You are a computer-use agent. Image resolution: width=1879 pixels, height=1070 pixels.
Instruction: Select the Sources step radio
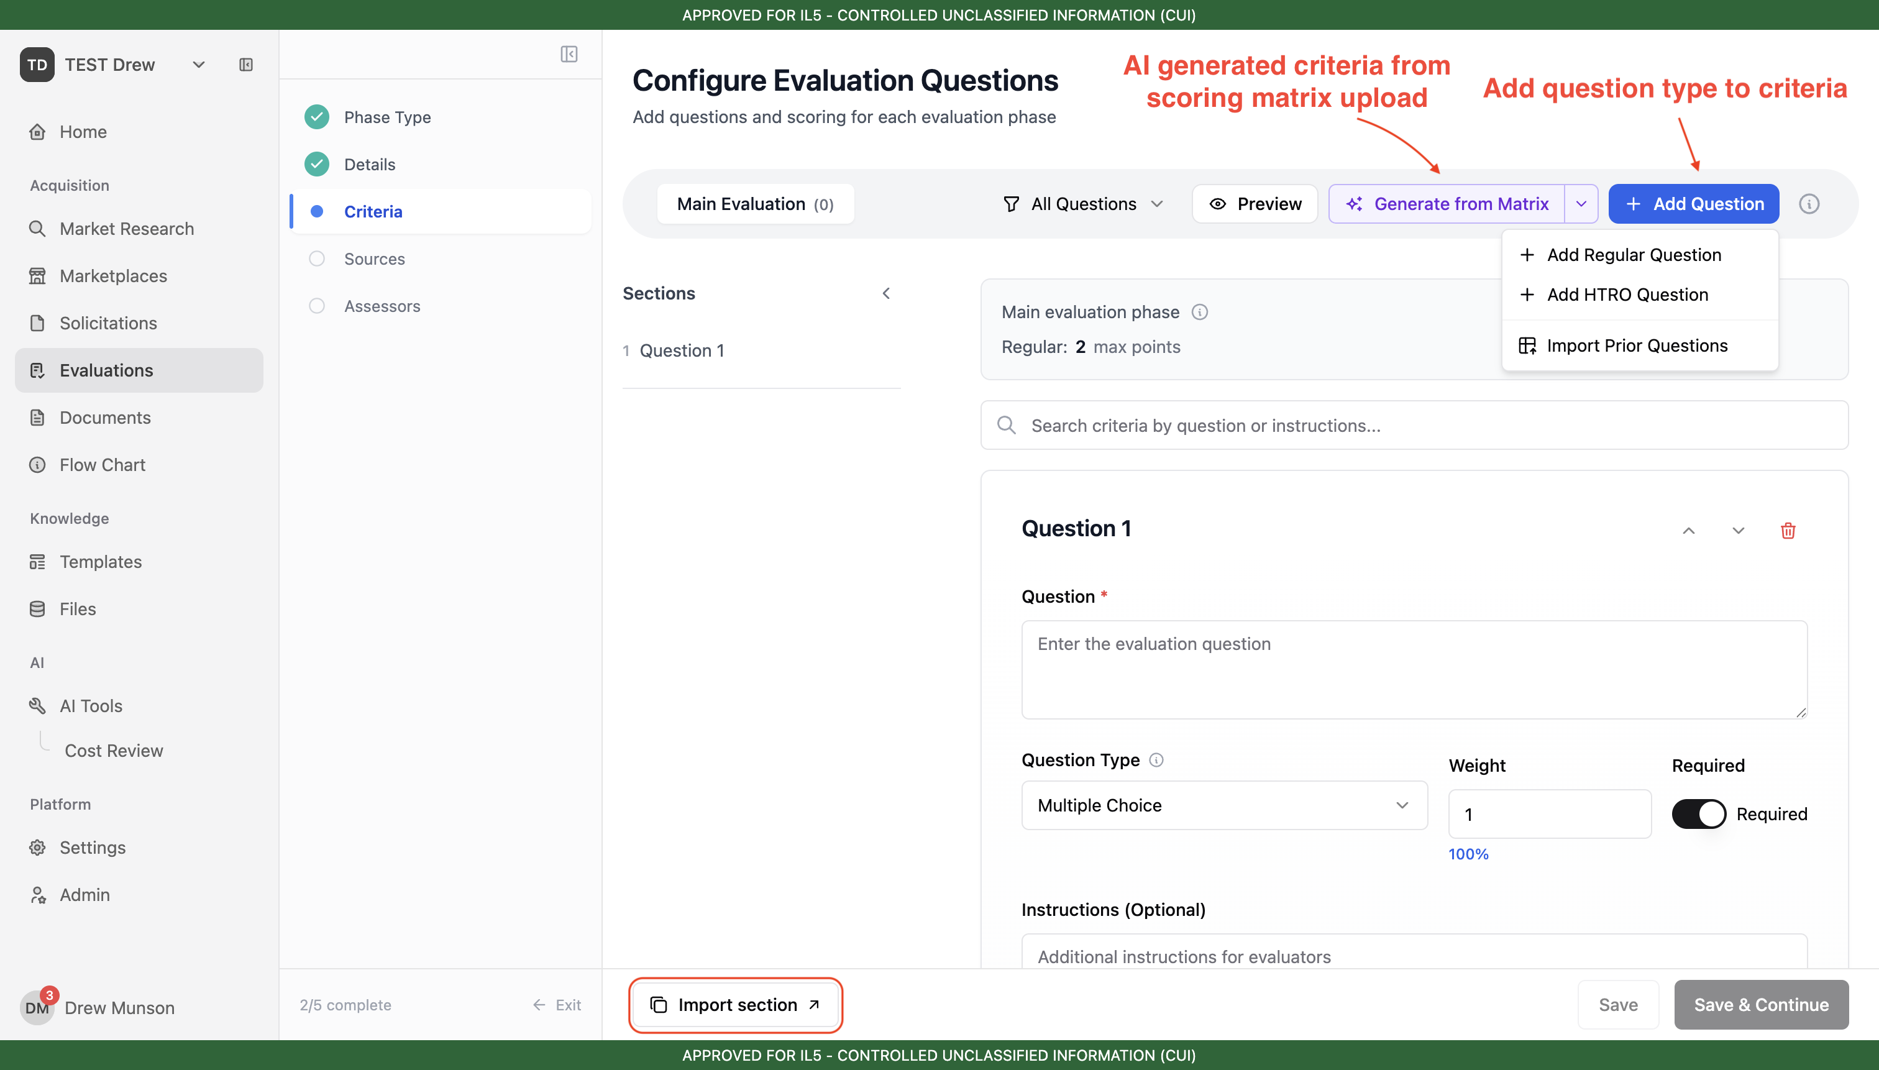pyautogui.click(x=317, y=258)
